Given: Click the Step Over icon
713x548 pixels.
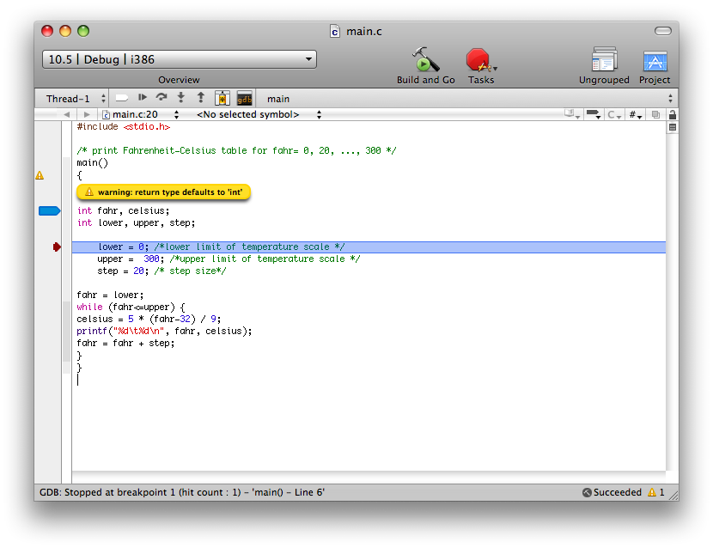Looking at the screenshot, I should (x=161, y=97).
